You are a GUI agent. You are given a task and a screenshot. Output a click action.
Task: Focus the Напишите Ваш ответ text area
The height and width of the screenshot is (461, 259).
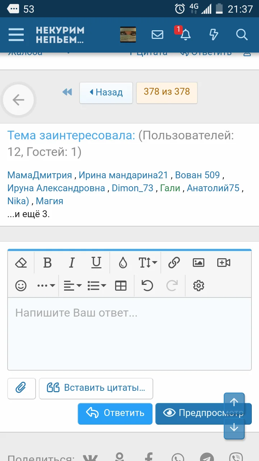(x=129, y=334)
